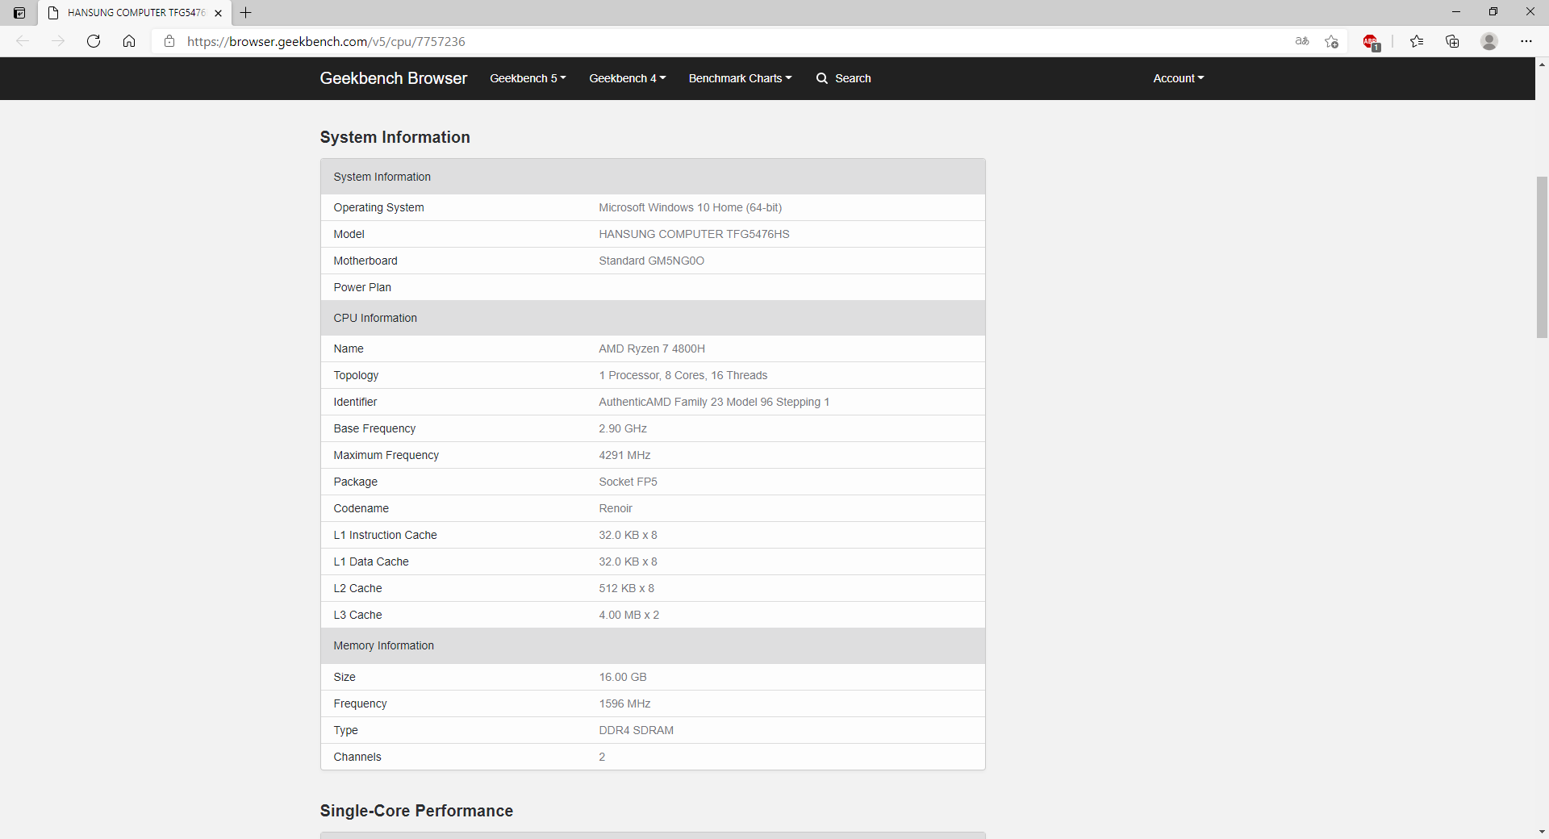
Task: Select the AuthenticAMD Family 23 identifier value
Action: 714,402
